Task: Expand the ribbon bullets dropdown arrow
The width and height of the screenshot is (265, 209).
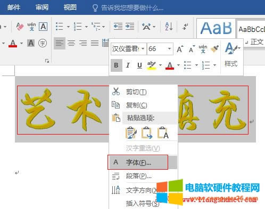Action: click(68, 27)
